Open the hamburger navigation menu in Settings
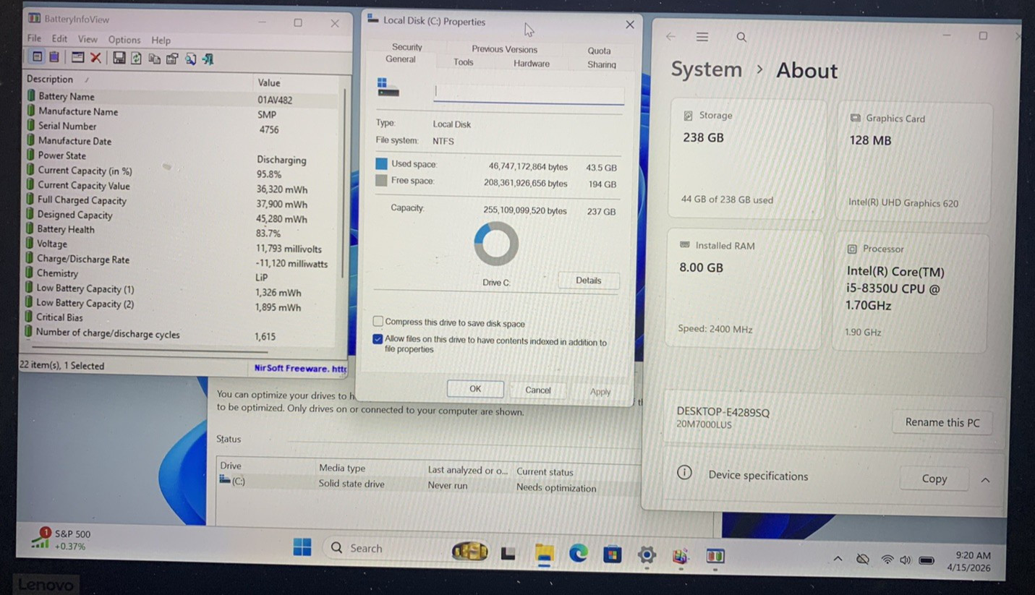The height and width of the screenshot is (595, 1035). pyautogui.click(x=702, y=37)
